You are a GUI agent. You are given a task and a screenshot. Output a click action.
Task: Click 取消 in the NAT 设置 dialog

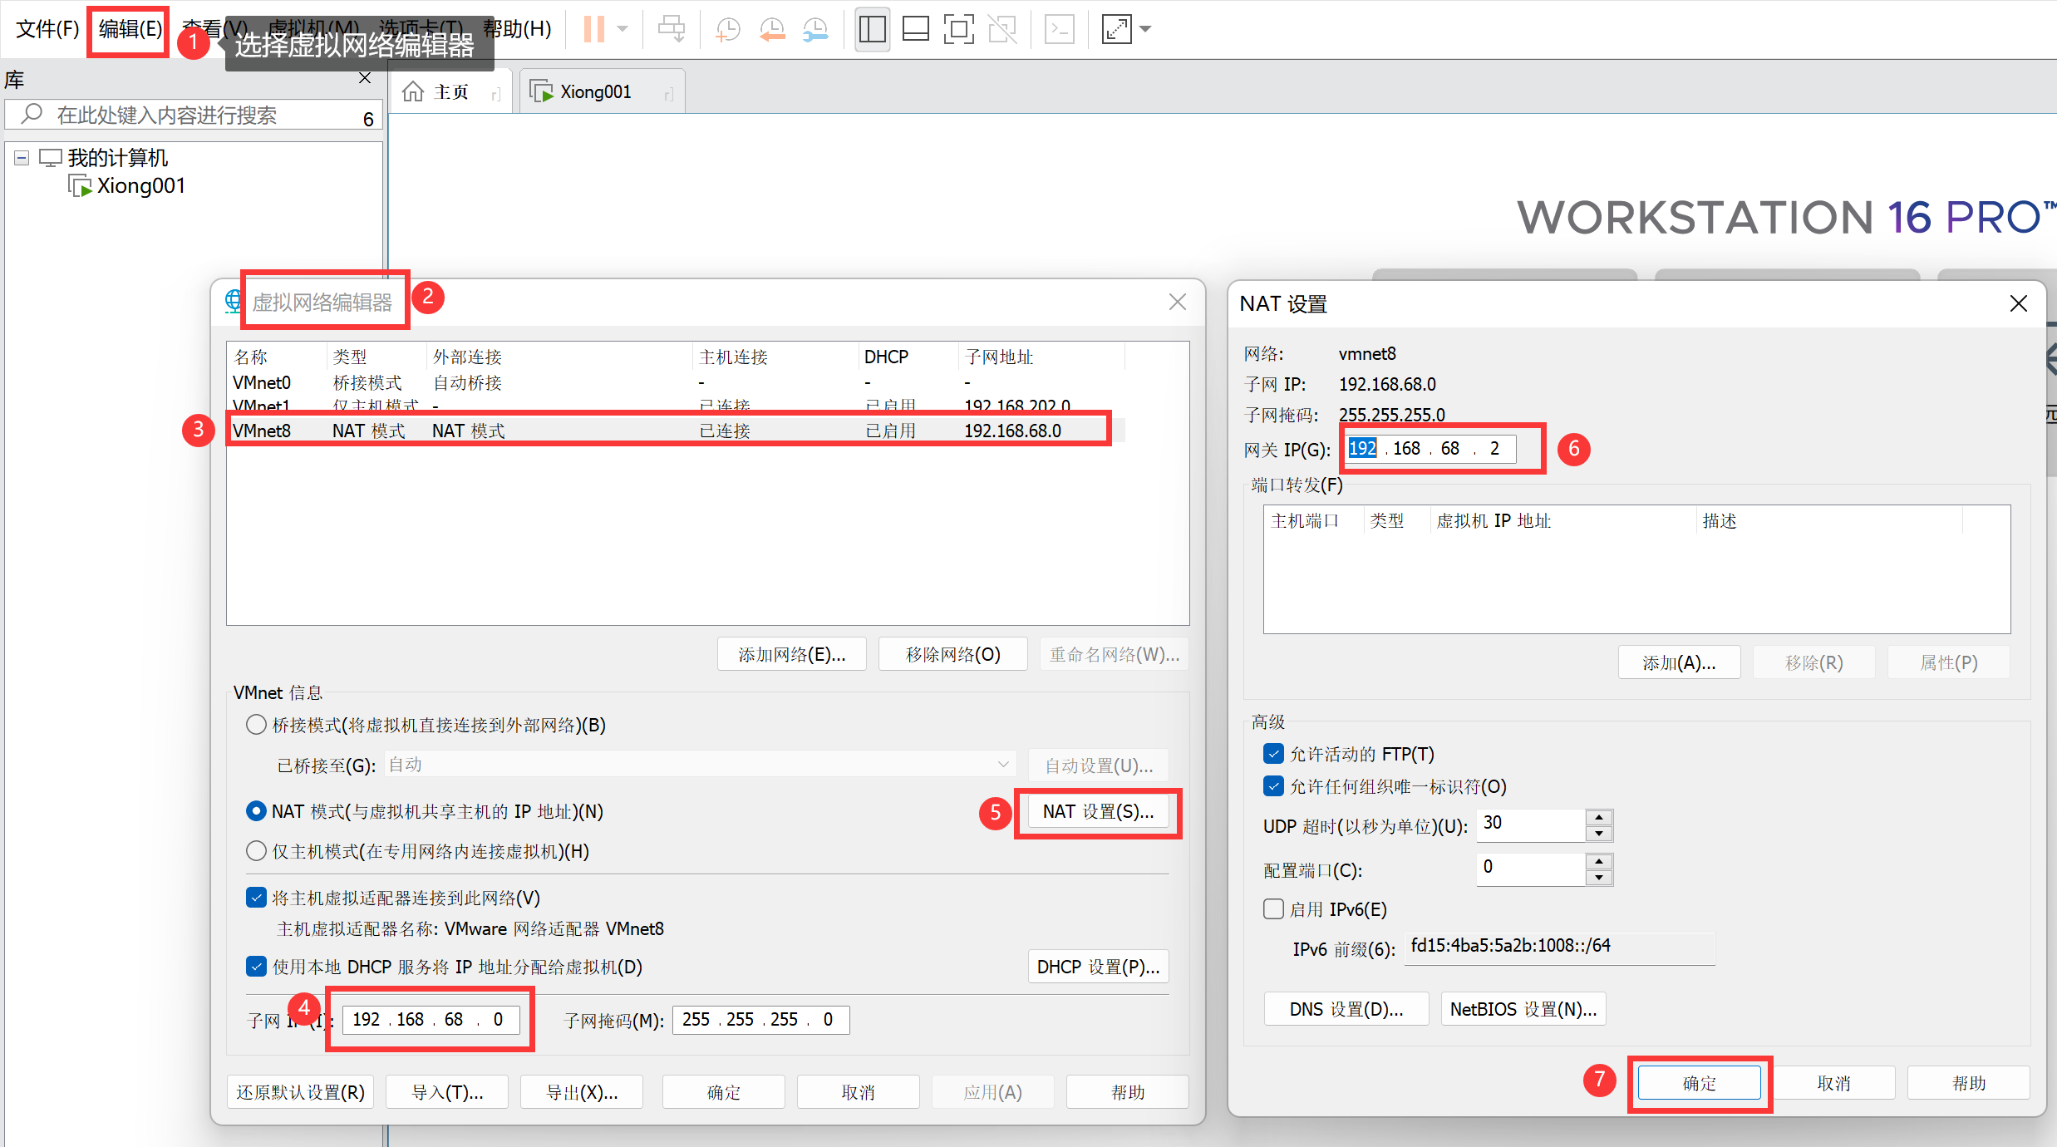coord(1833,1083)
